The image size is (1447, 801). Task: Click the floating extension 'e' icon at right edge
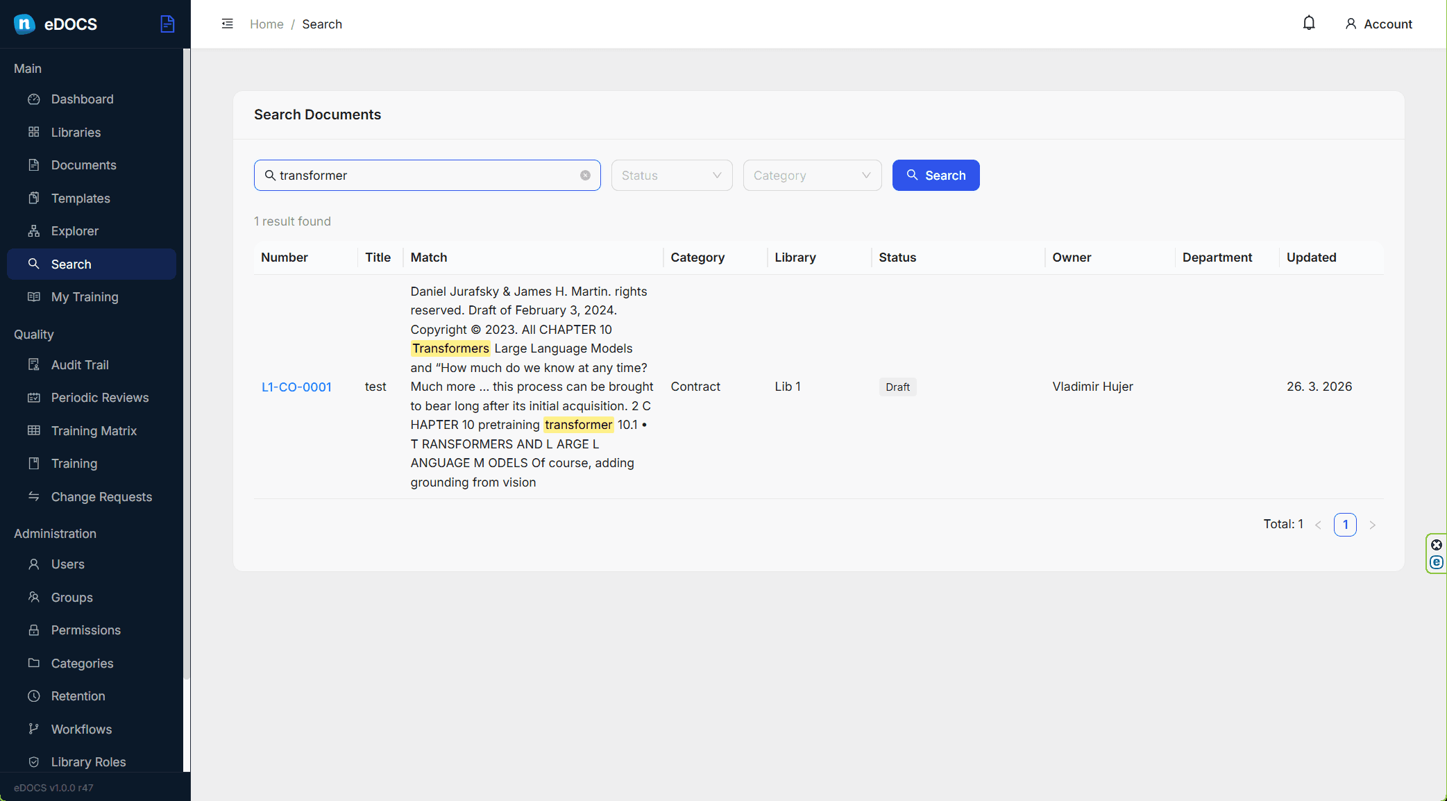(x=1437, y=562)
